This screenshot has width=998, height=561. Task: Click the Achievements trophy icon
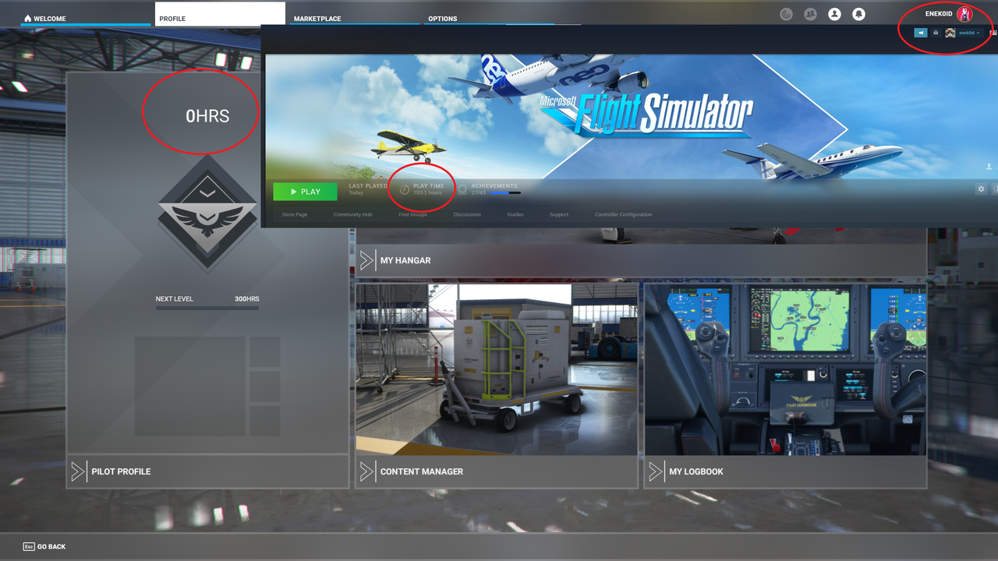462,189
